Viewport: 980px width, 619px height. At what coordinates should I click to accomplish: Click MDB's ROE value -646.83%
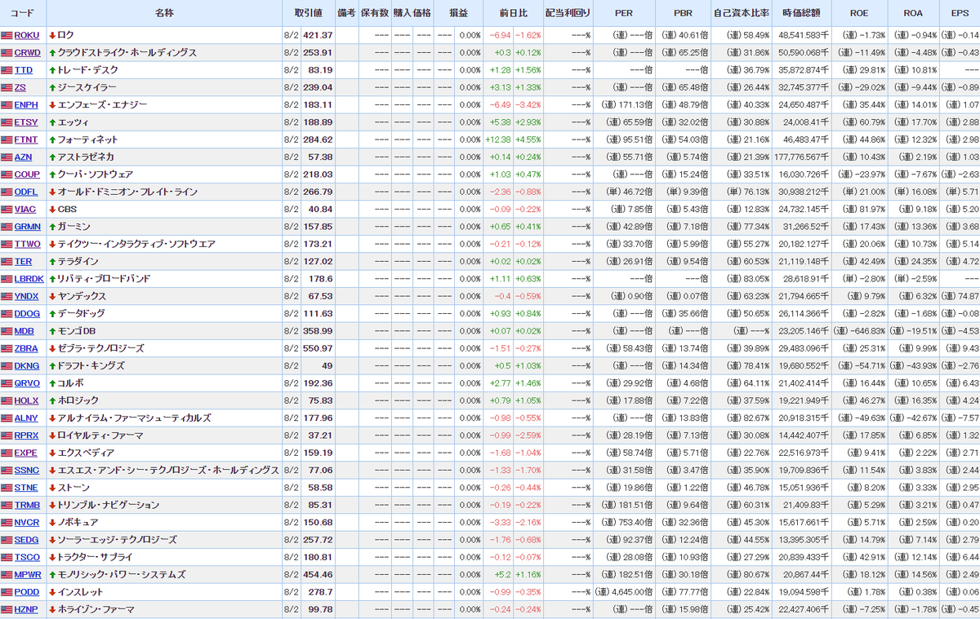point(859,331)
